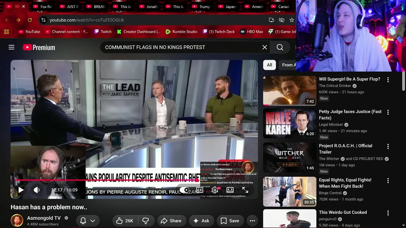Switch to theater mode
Viewport: 406px width, 228px height.
point(230,190)
